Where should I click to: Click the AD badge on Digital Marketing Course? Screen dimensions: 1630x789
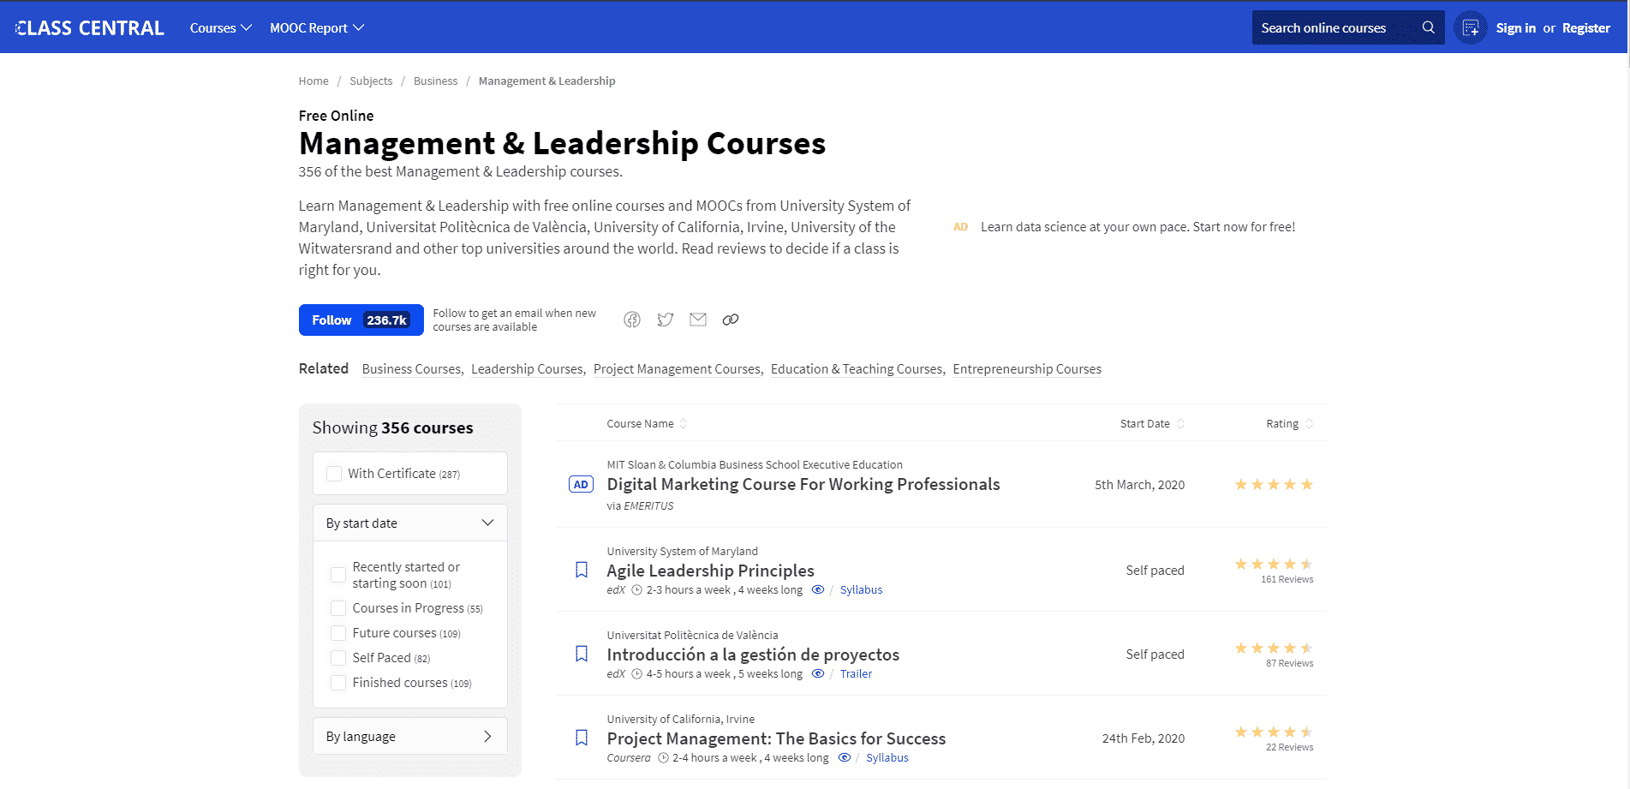pyautogui.click(x=581, y=484)
